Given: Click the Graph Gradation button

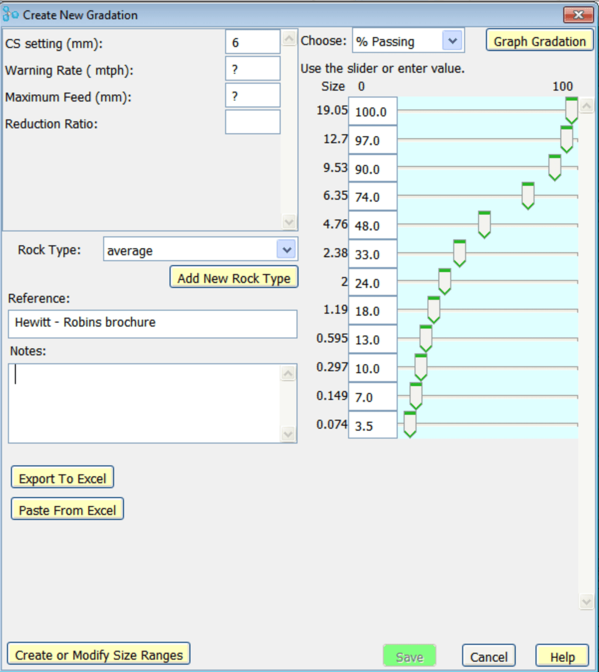Looking at the screenshot, I should 539,41.
